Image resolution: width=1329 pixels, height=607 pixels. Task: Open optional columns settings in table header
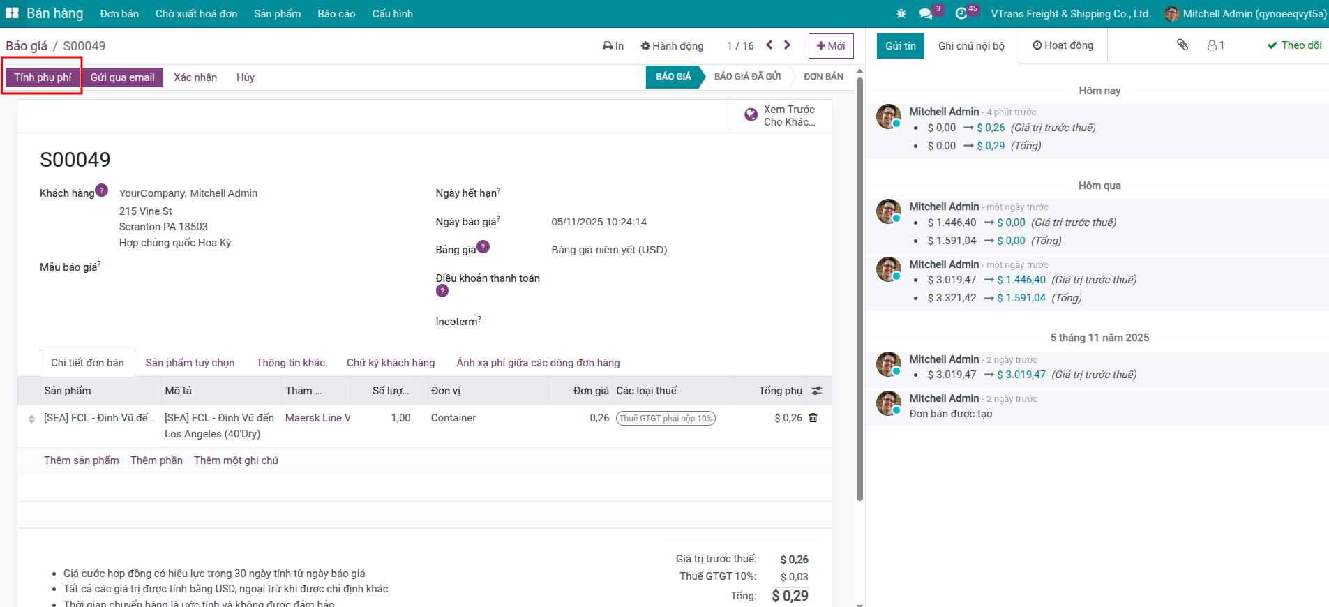click(817, 391)
